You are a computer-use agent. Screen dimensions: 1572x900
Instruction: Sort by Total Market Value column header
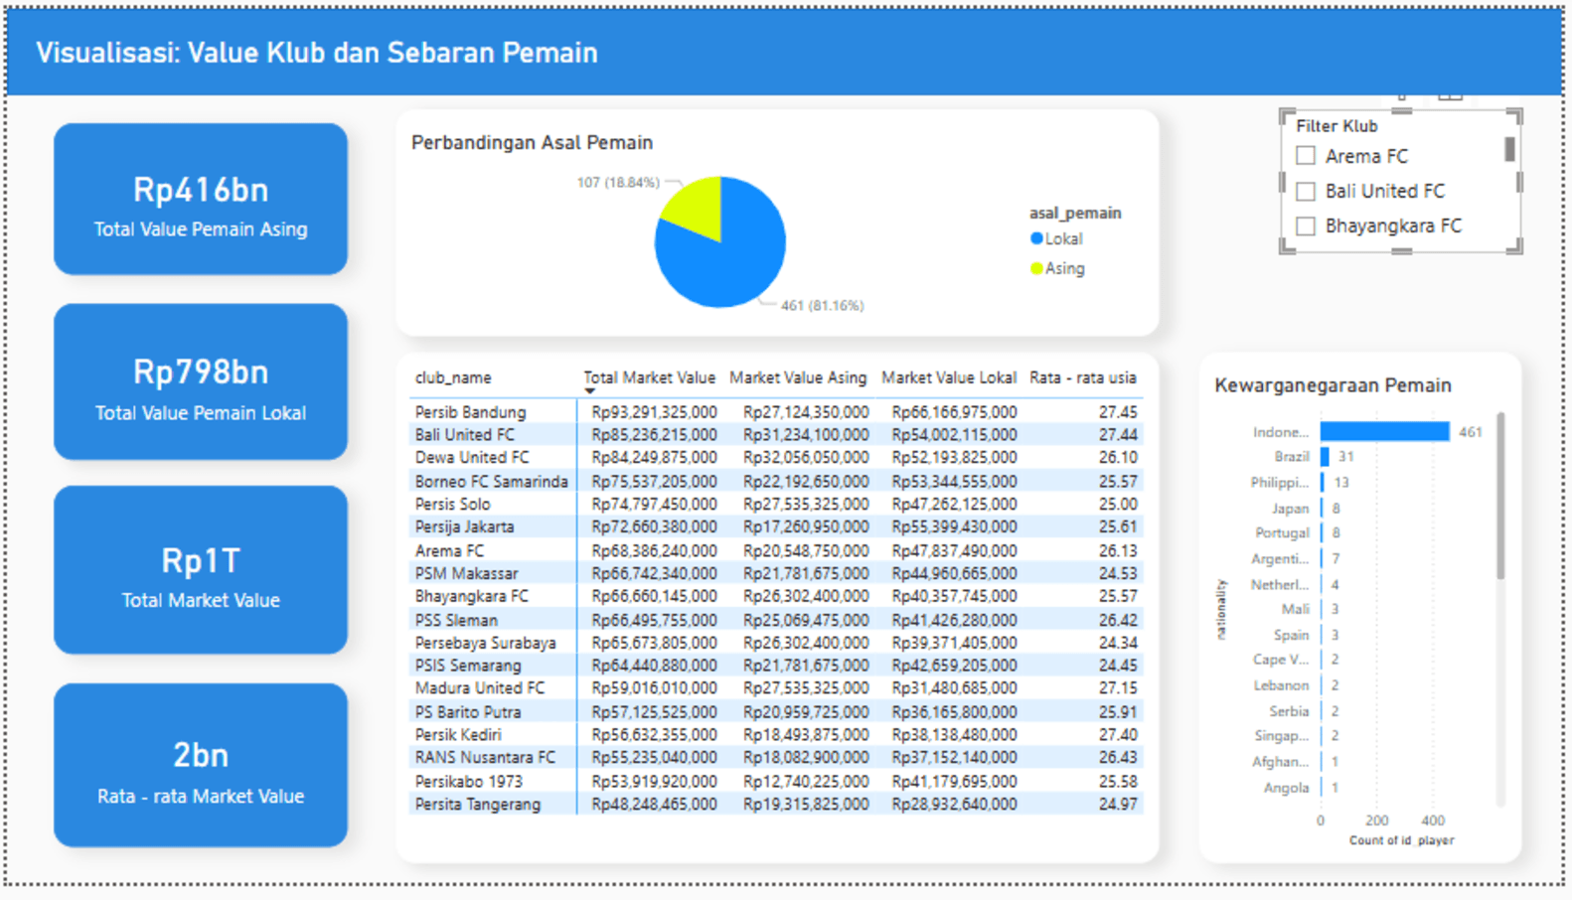(649, 377)
